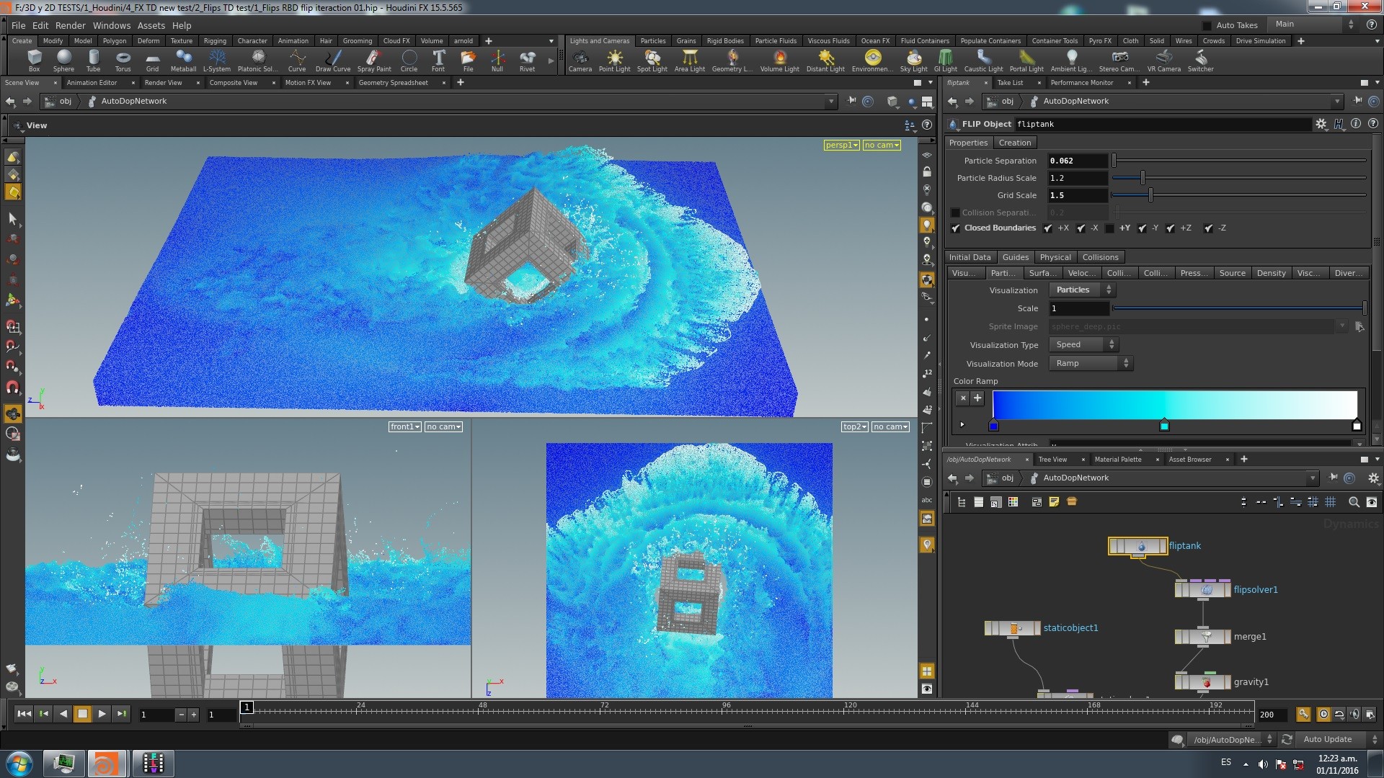Select the cyan color ramp marker
This screenshot has width=1384, height=778.
pos(1164,426)
